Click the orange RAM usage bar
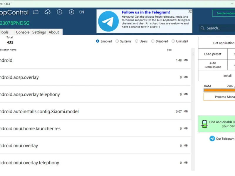This screenshot has height=176, width=235. [x=219, y=90]
